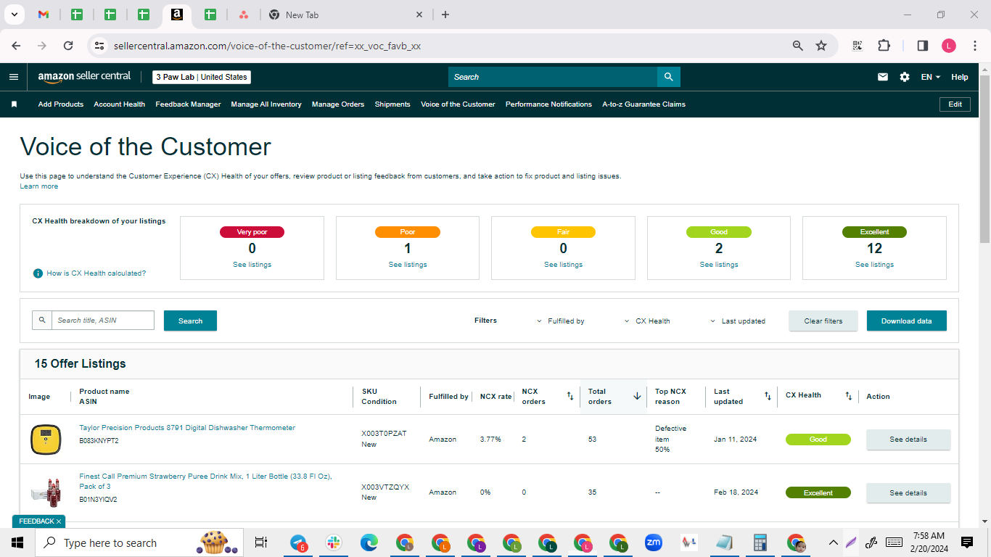Open Add Products from the favorites bar

point(61,104)
